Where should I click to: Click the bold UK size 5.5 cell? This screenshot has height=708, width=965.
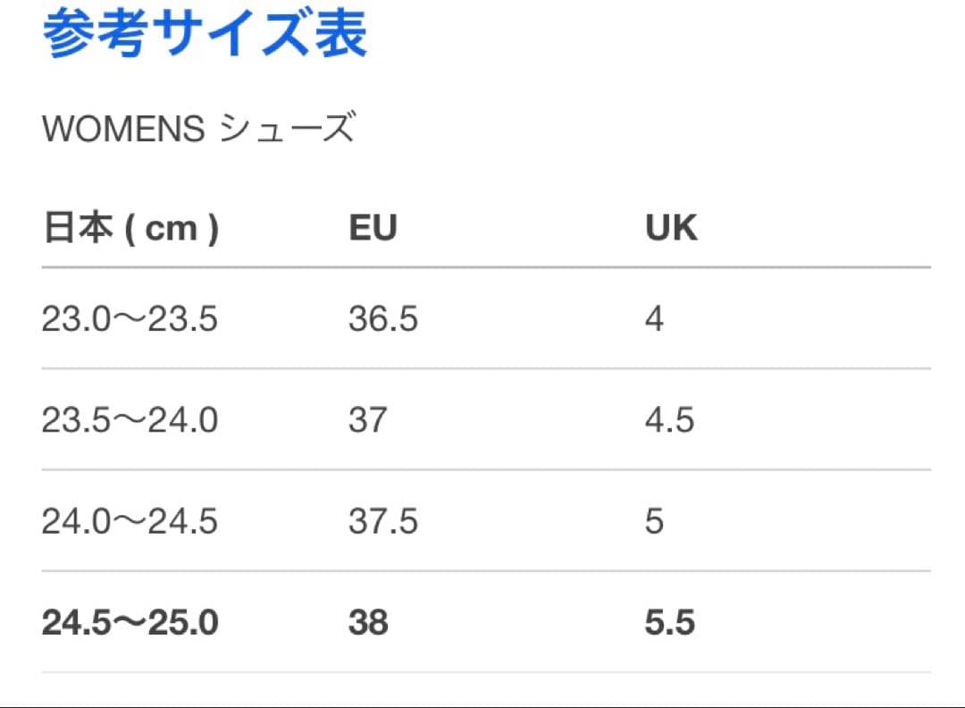(x=669, y=623)
